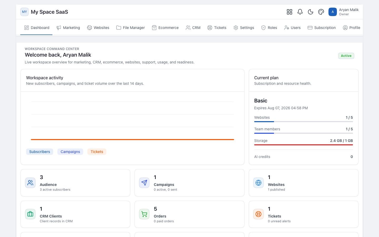The height and width of the screenshot is (237, 379).
Task: Click the orange Tickets line in chart
Action: [132, 140]
